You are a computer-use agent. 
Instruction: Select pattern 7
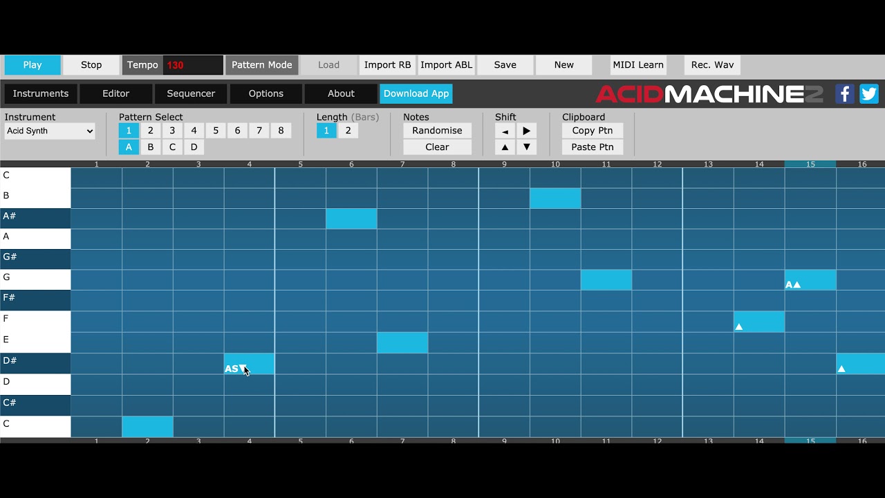(x=259, y=131)
